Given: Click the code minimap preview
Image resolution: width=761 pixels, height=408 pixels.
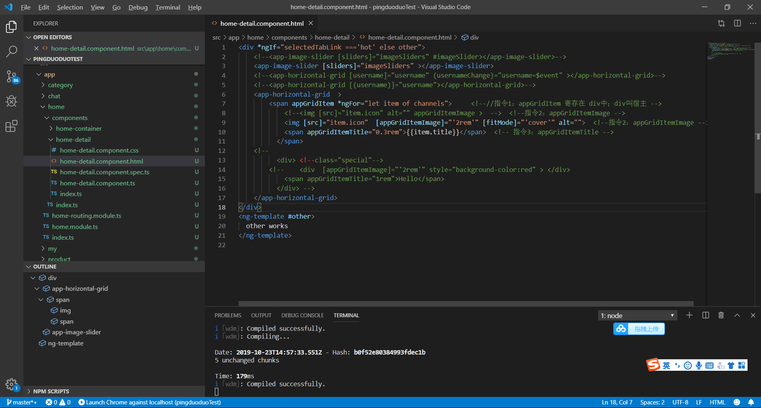Looking at the screenshot, I should point(730,51).
